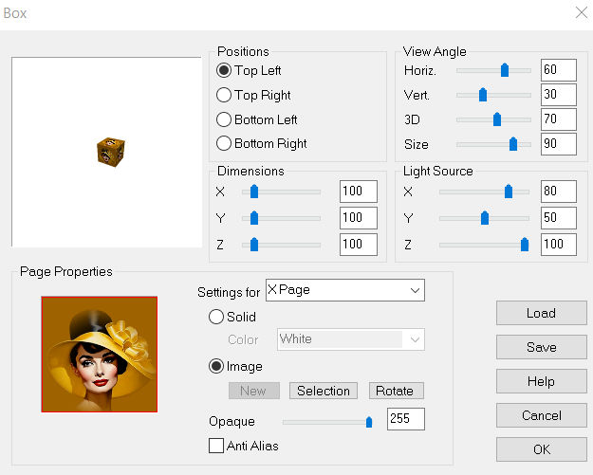
Task: Click the 3D view angle slider
Action: coord(493,119)
